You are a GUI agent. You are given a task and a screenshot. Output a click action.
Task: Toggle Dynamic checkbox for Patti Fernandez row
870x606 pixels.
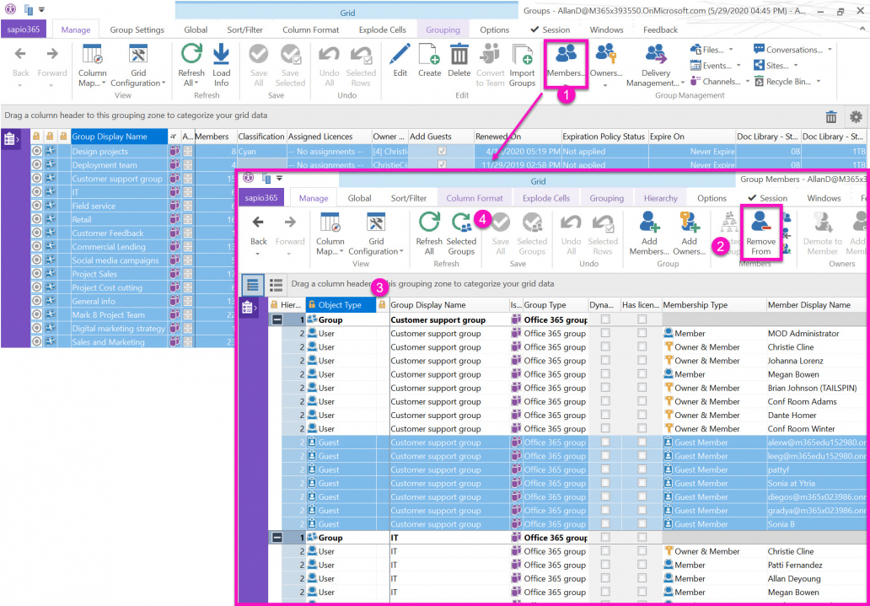point(605,565)
